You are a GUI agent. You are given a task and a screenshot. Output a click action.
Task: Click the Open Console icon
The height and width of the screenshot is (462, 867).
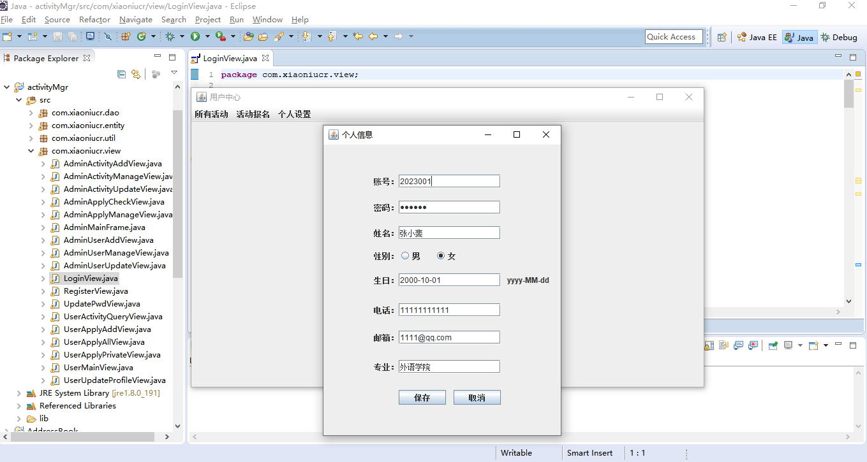pyautogui.click(x=813, y=345)
